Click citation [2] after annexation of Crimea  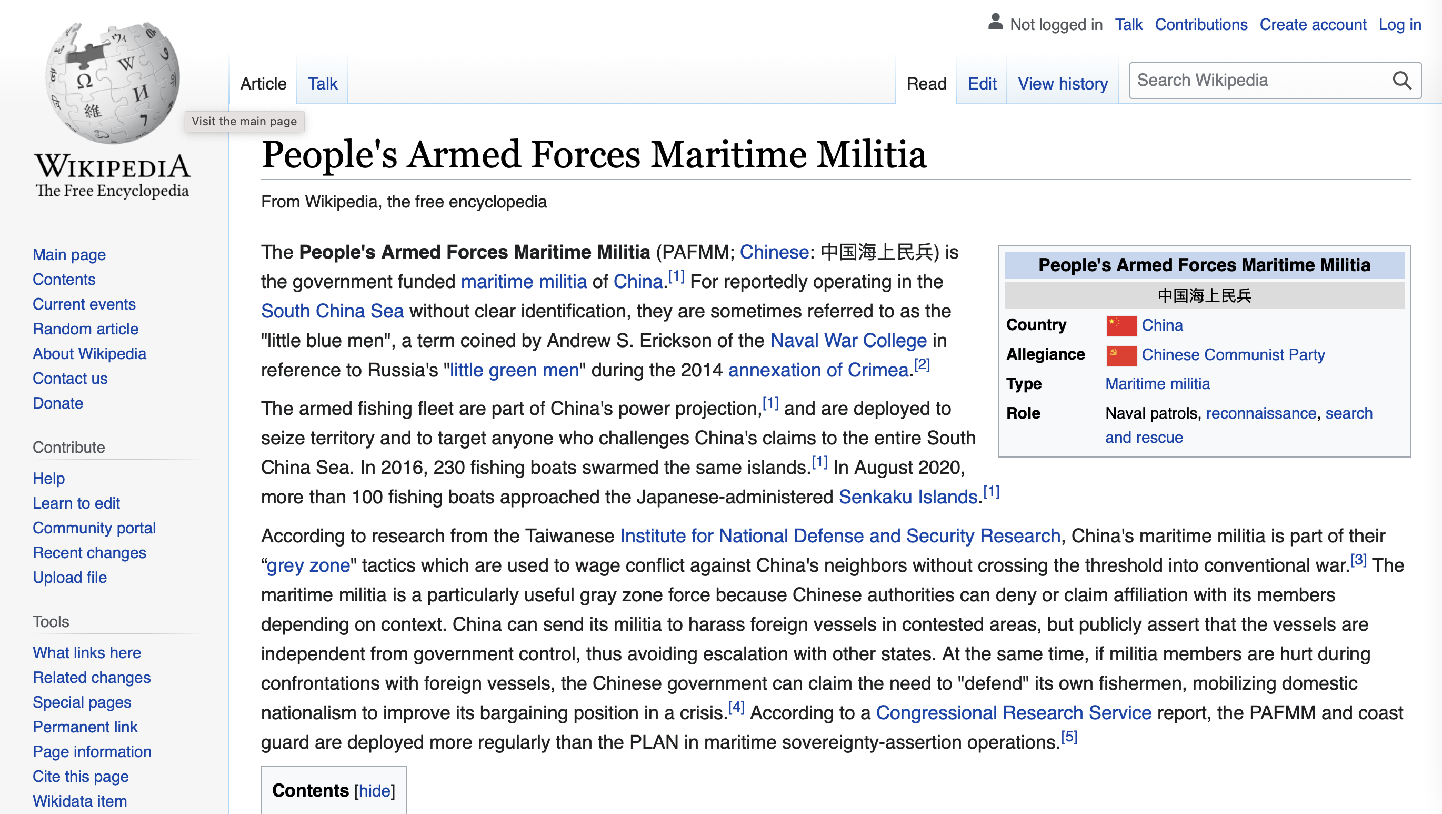click(x=922, y=365)
